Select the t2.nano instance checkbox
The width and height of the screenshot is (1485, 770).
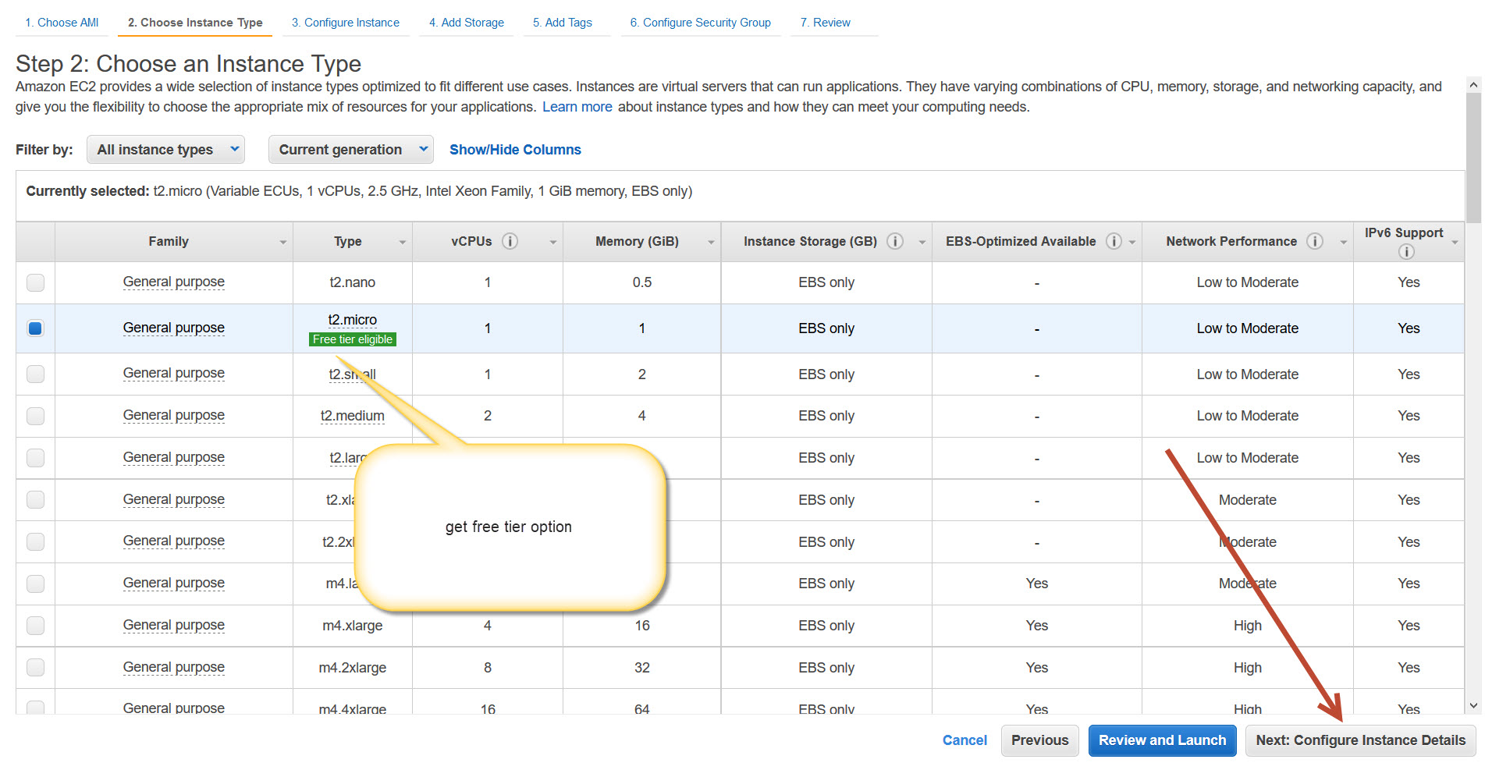click(35, 282)
